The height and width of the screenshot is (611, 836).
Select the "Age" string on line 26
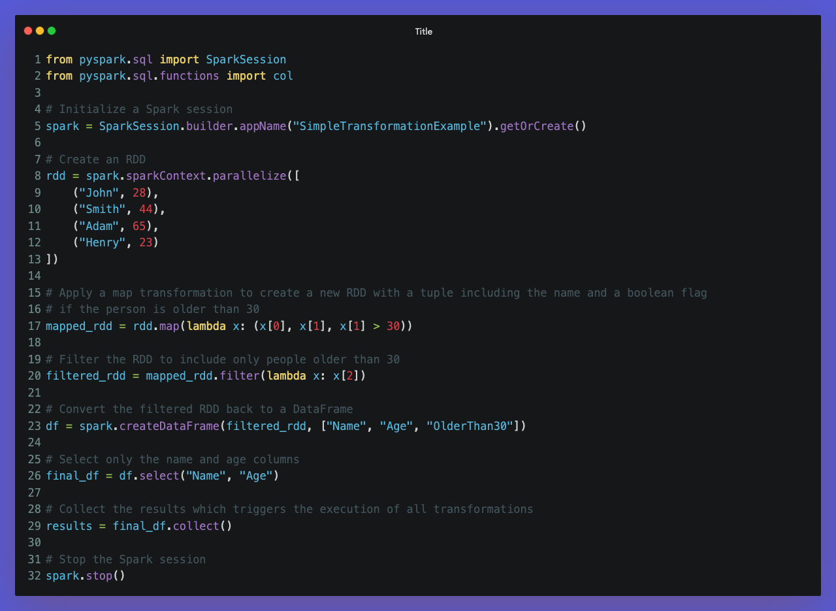pyautogui.click(x=256, y=476)
